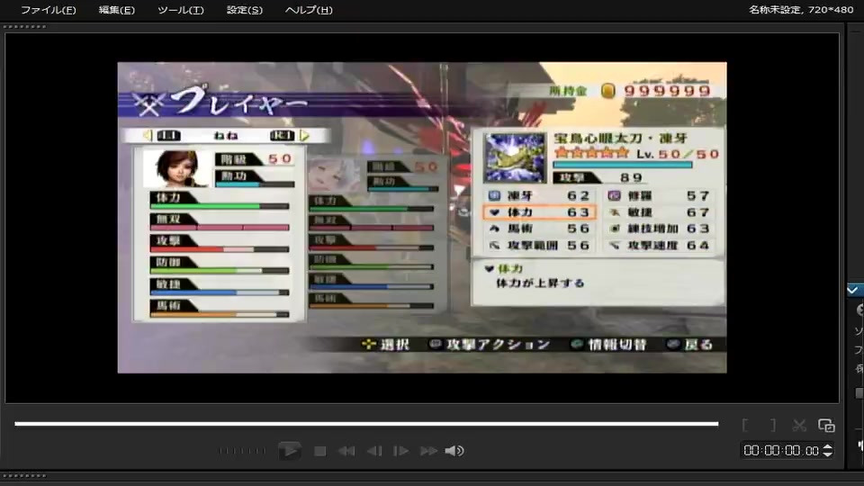Jump to the start of the clip
Viewport: 864px width, 486px height.
346,451
